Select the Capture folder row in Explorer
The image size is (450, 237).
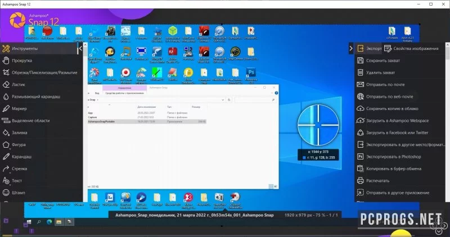[x=147, y=117]
